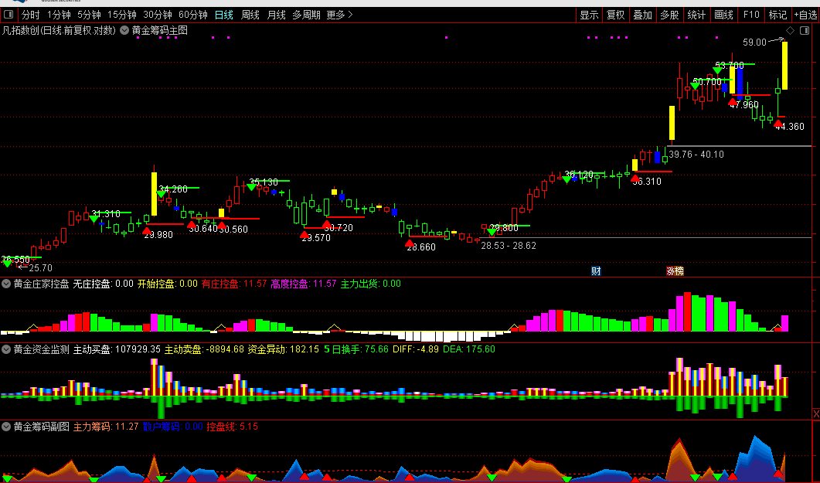Click the 多股 multi-stock button
This screenshot has width=820, height=483.
(669, 15)
